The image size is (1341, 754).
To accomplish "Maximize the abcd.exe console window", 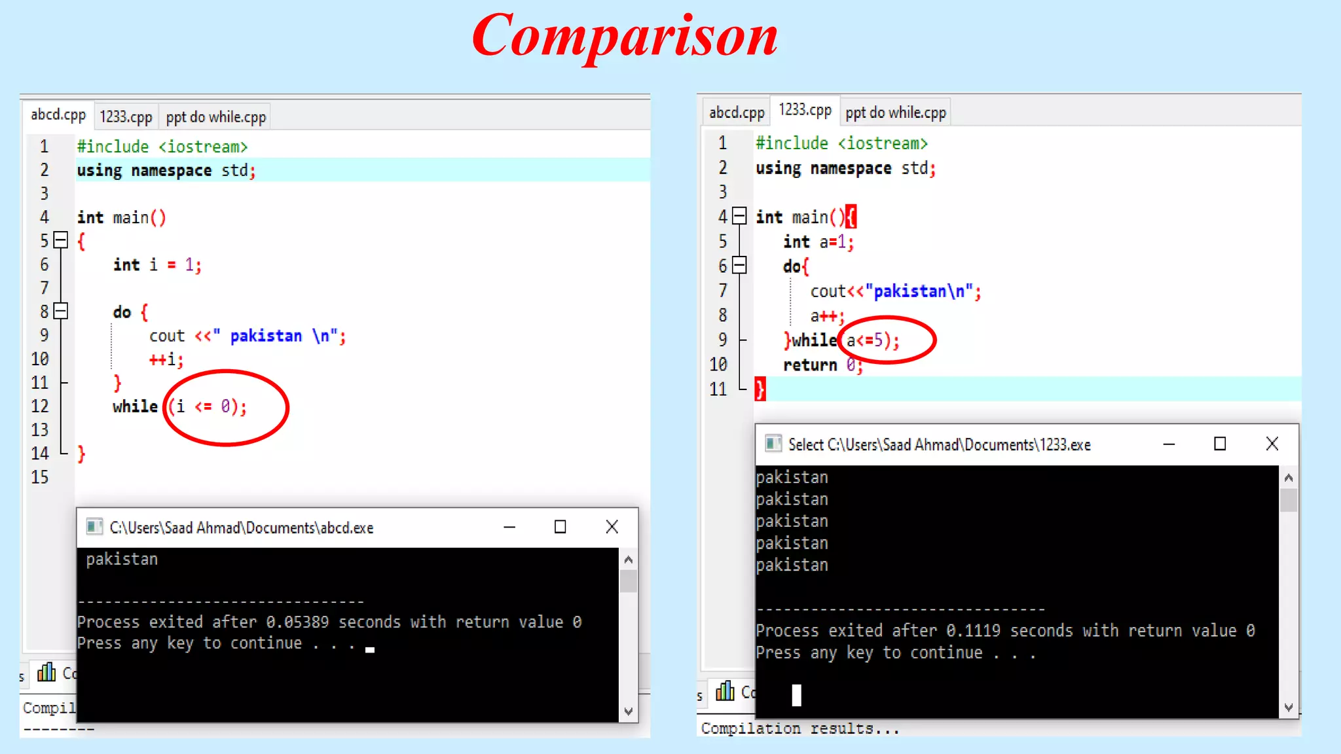I will click(560, 527).
